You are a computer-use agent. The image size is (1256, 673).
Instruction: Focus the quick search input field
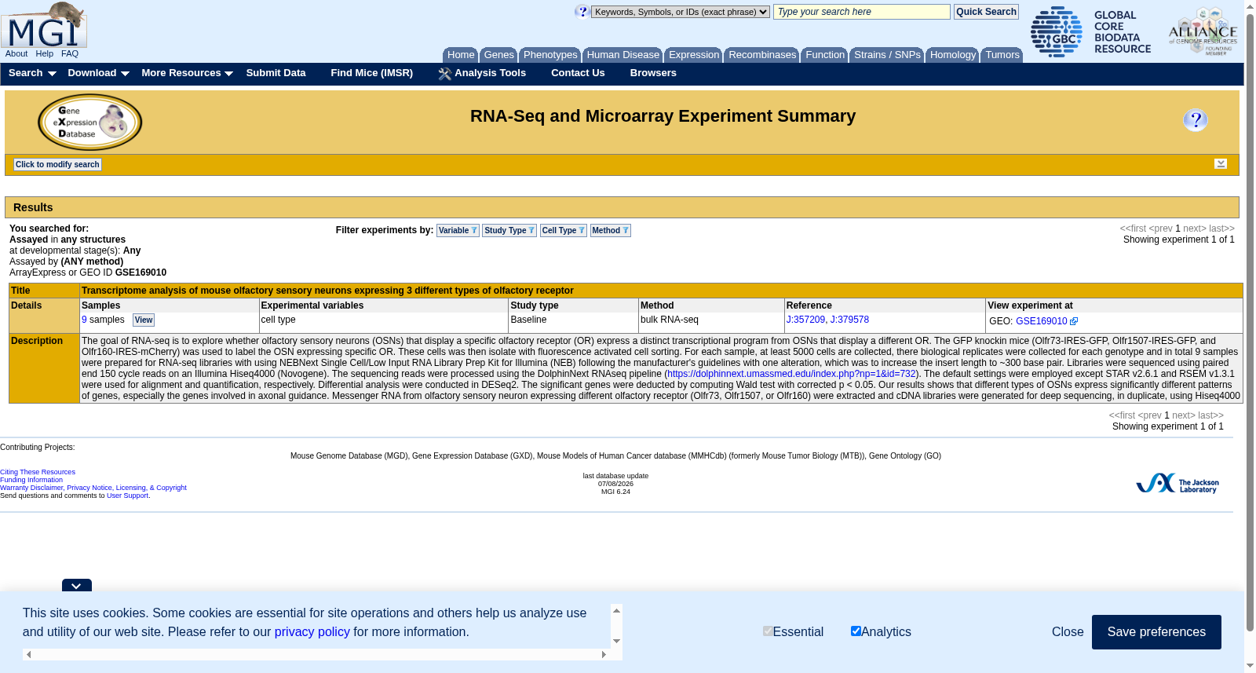pyautogui.click(x=862, y=12)
